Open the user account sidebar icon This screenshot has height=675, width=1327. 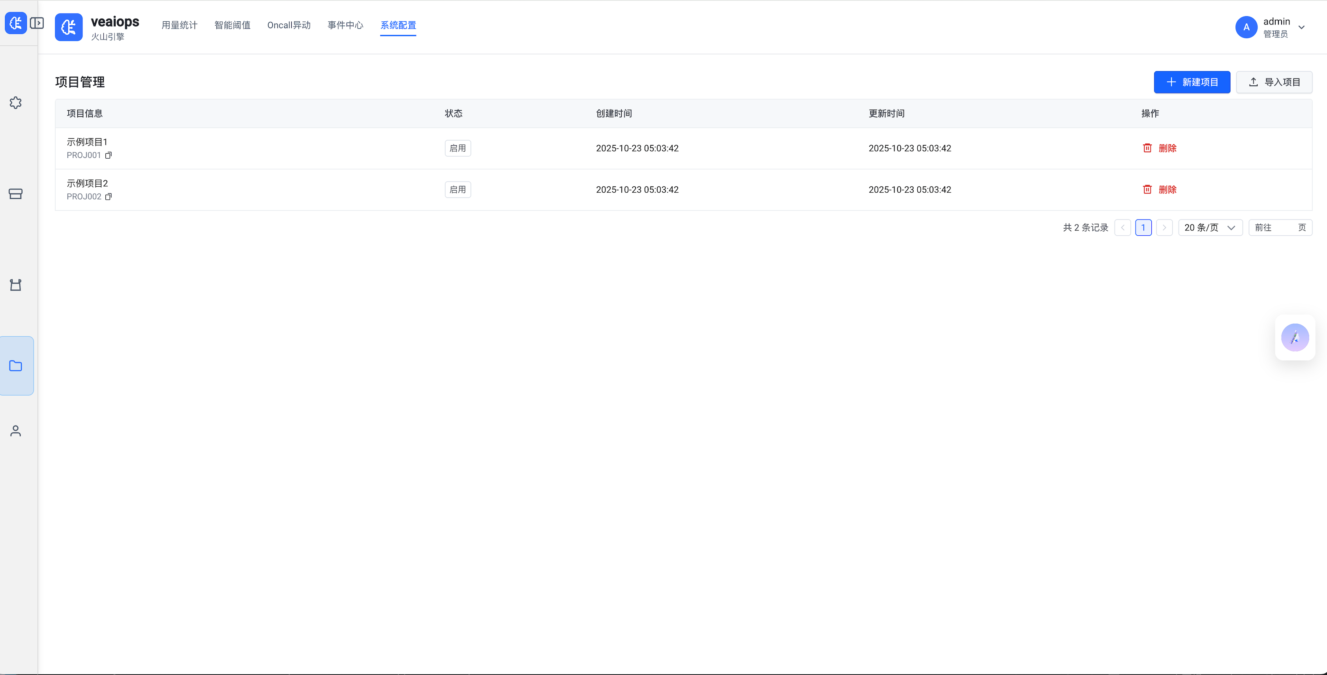tap(15, 431)
